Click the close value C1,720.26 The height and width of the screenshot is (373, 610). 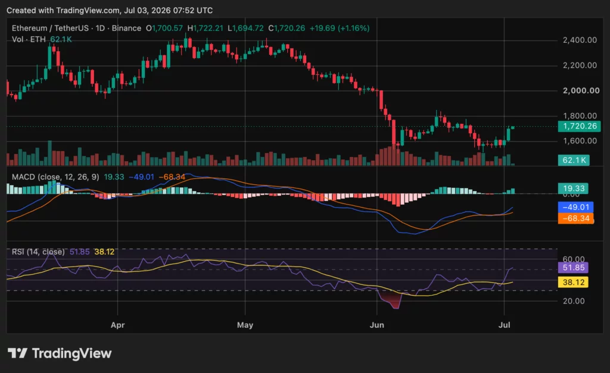coord(287,28)
